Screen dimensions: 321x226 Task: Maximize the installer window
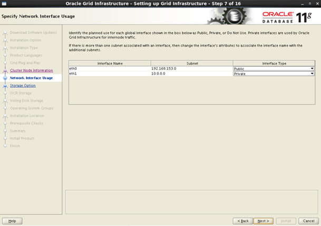click(310, 4)
